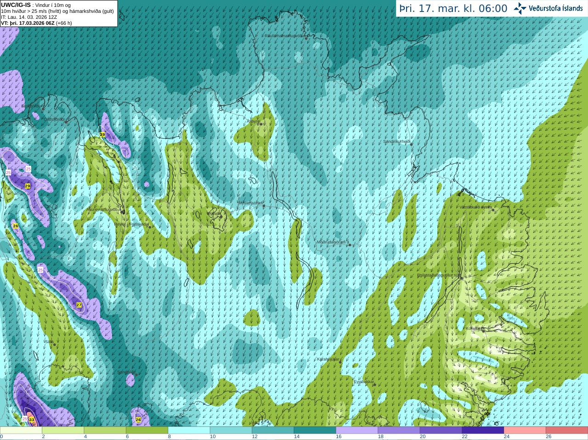Image resolution: width=588 pixels, height=440 pixels.
Task: Click the 10–12 m/s light teal legend swatch
Action: click(231, 430)
